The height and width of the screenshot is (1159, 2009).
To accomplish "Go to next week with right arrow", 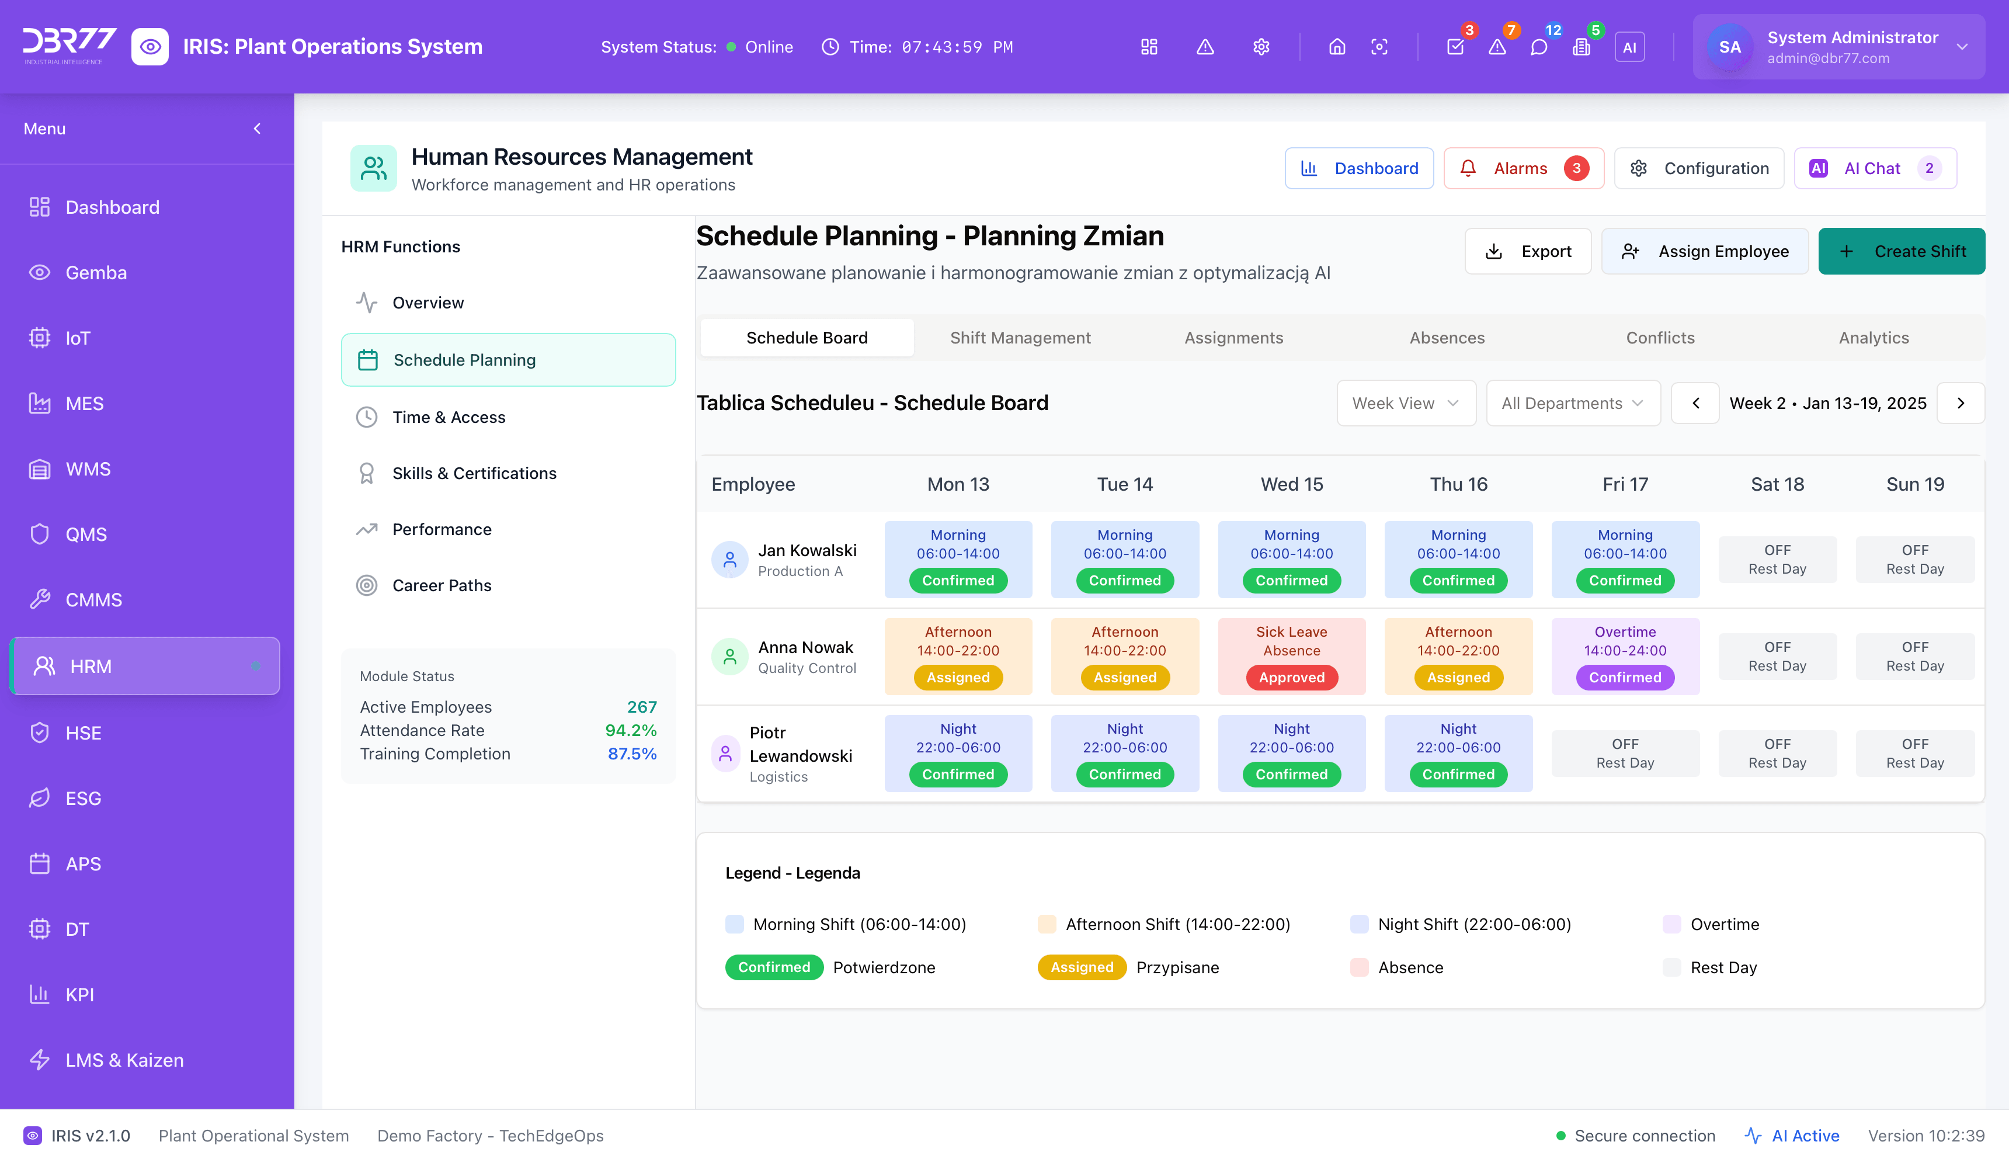I will click(1961, 402).
